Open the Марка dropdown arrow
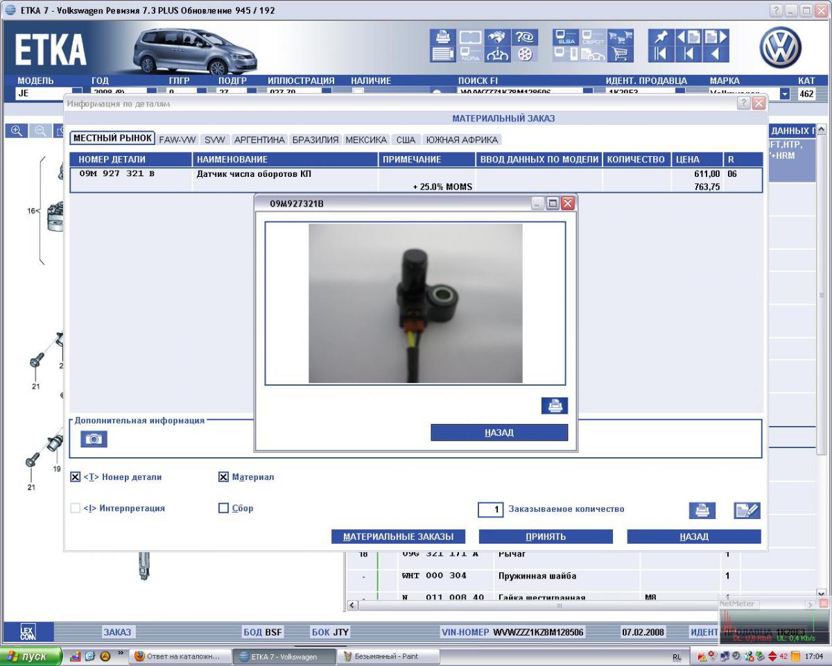832x666 pixels. click(x=785, y=94)
